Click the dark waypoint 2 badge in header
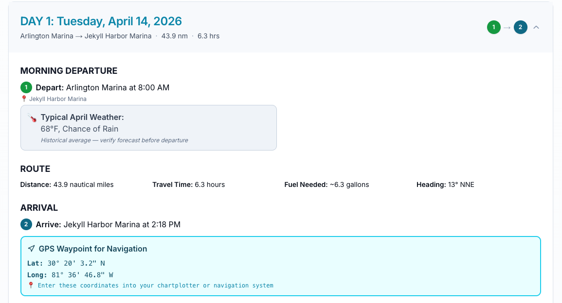This screenshot has height=303, width=562. tap(520, 27)
